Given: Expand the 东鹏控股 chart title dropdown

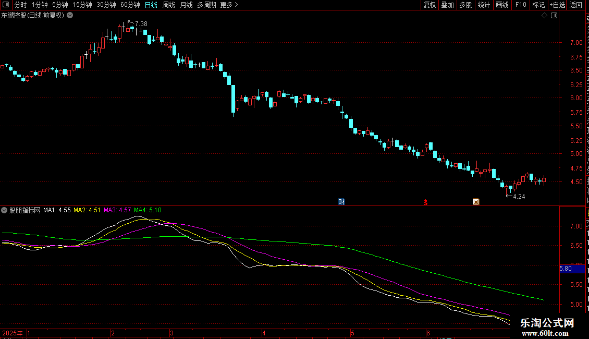Looking at the screenshot, I should pos(70,16).
